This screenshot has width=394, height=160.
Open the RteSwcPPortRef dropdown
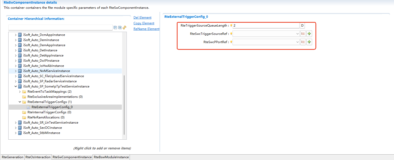click(297, 42)
